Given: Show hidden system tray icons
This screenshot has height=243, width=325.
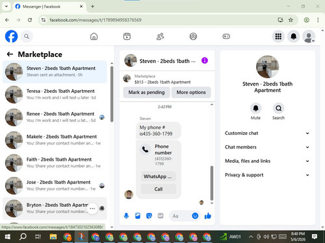Looking at the screenshot, I should (x=251, y=237).
